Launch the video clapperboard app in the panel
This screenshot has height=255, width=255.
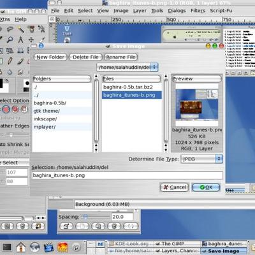(48, 247)
